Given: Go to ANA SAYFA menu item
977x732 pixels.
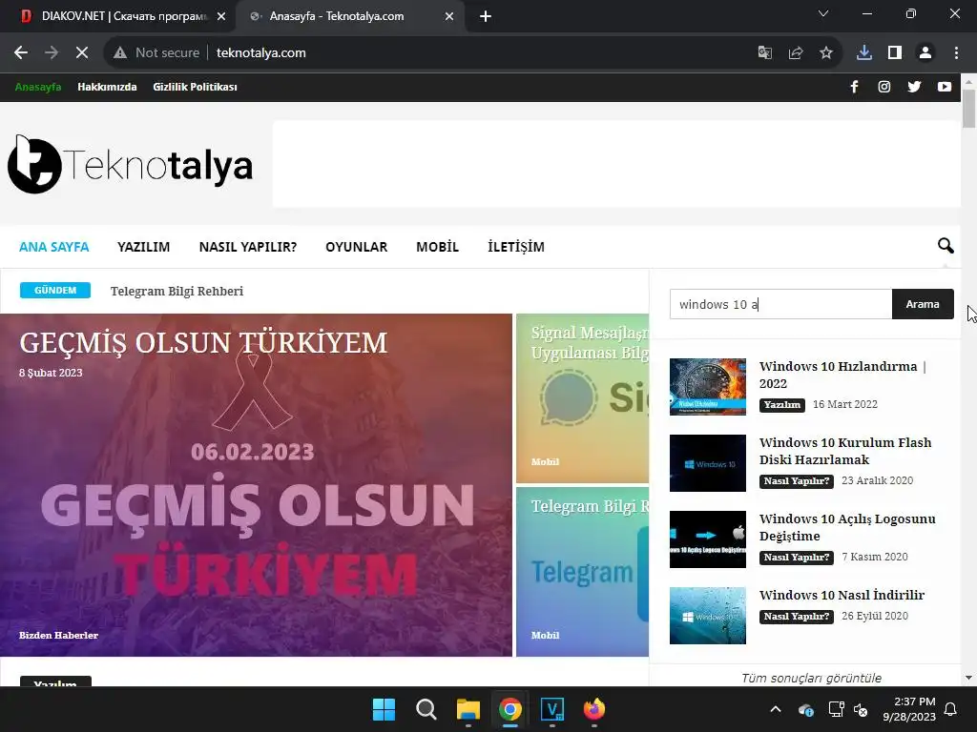Looking at the screenshot, I should [x=54, y=247].
